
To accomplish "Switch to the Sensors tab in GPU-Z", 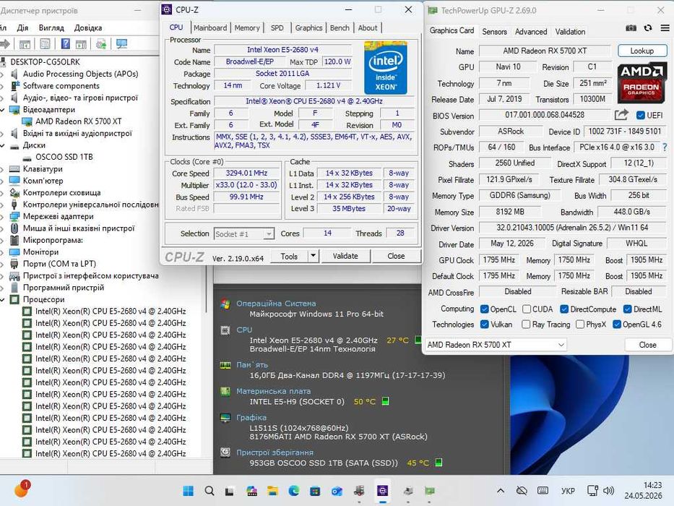I will pyautogui.click(x=494, y=31).
